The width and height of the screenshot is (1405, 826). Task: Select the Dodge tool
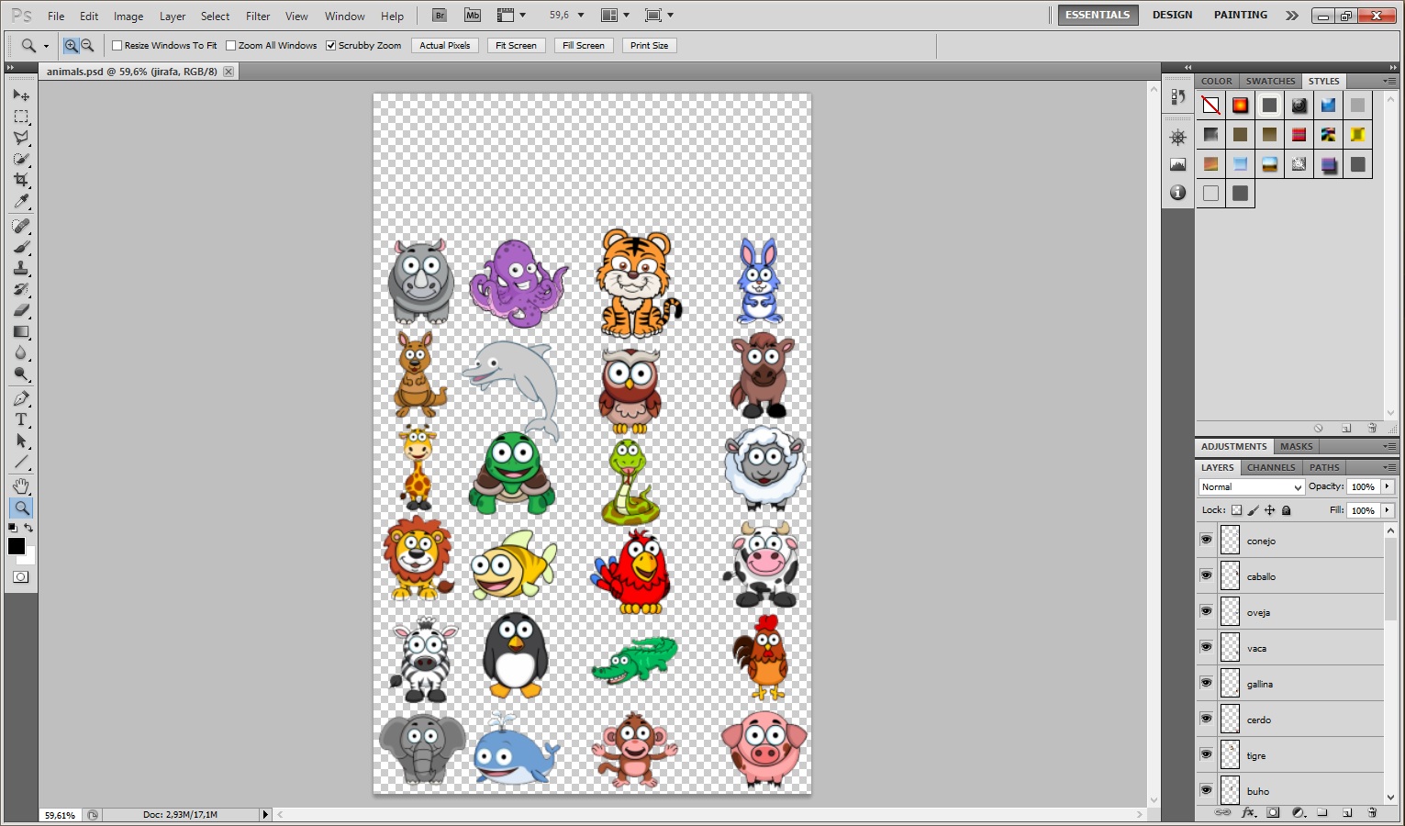click(x=21, y=374)
